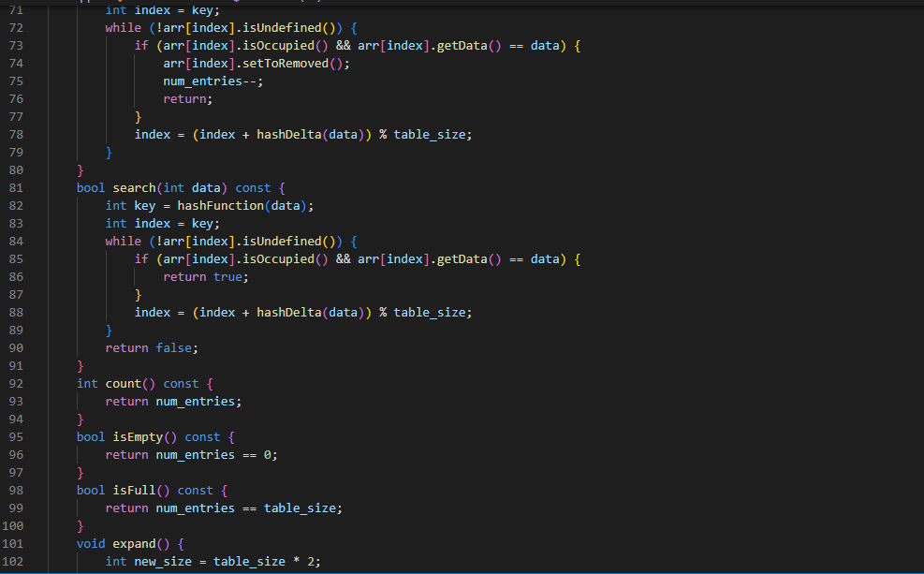Image resolution: width=924 pixels, height=574 pixels.
Task: Click num_entries on line 96
Action: tap(196, 455)
